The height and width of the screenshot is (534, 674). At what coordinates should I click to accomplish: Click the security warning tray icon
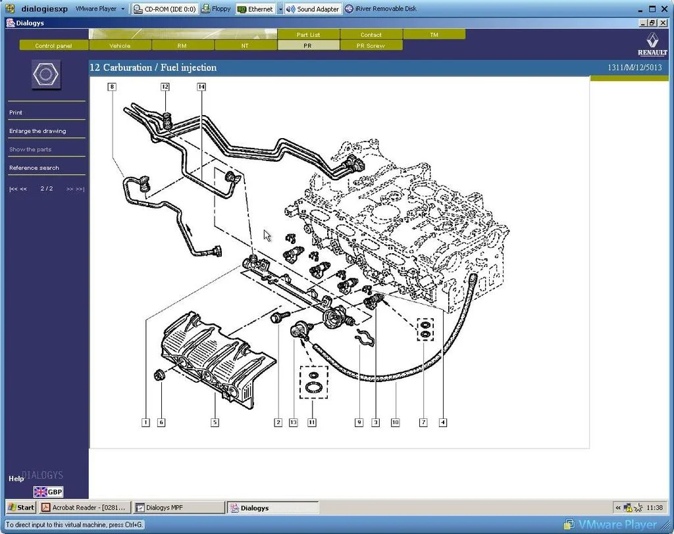click(627, 508)
